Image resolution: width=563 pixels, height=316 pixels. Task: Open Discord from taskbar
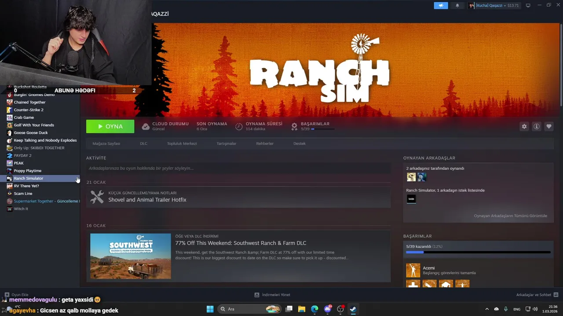click(328, 309)
